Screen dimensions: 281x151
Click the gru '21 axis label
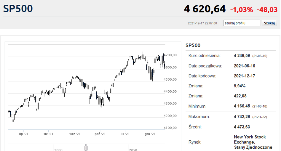(x=150, y=134)
